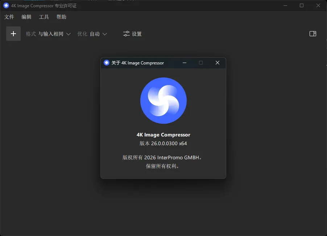Expand the 优化 自动 dropdown
This screenshot has width=327, height=236.
point(92,34)
